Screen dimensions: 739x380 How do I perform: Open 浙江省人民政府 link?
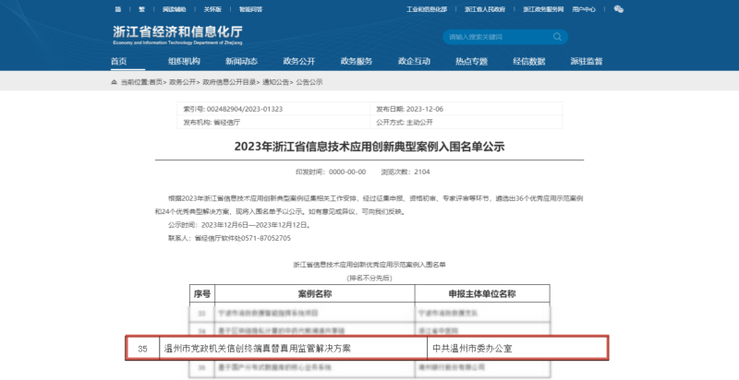pyautogui.click(x=483, y=9)
